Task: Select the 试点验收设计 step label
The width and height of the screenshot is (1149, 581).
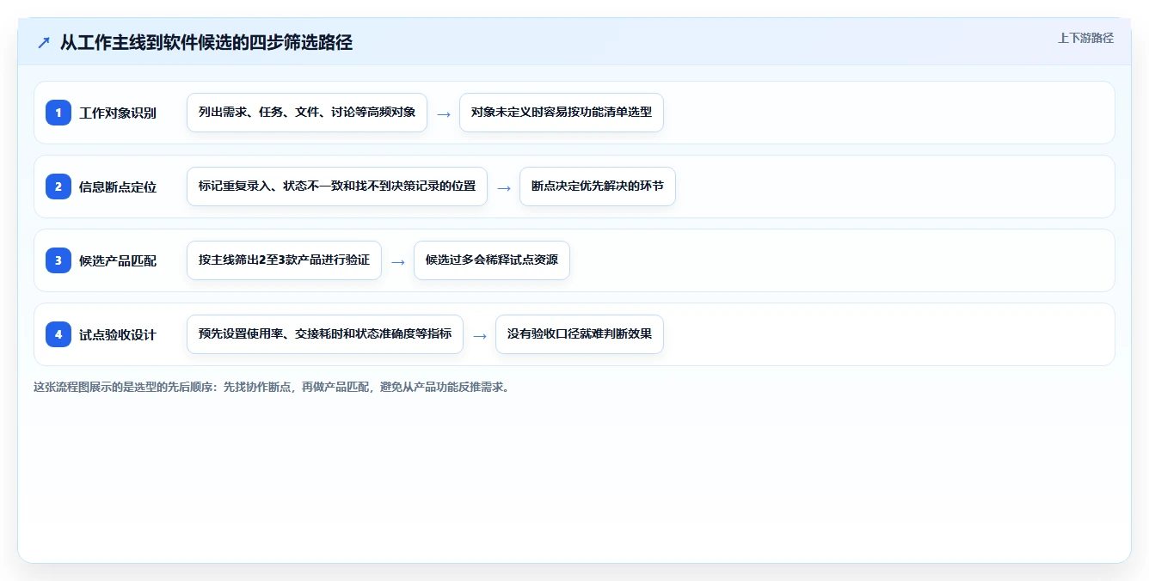Action: [x=118, y=334]
